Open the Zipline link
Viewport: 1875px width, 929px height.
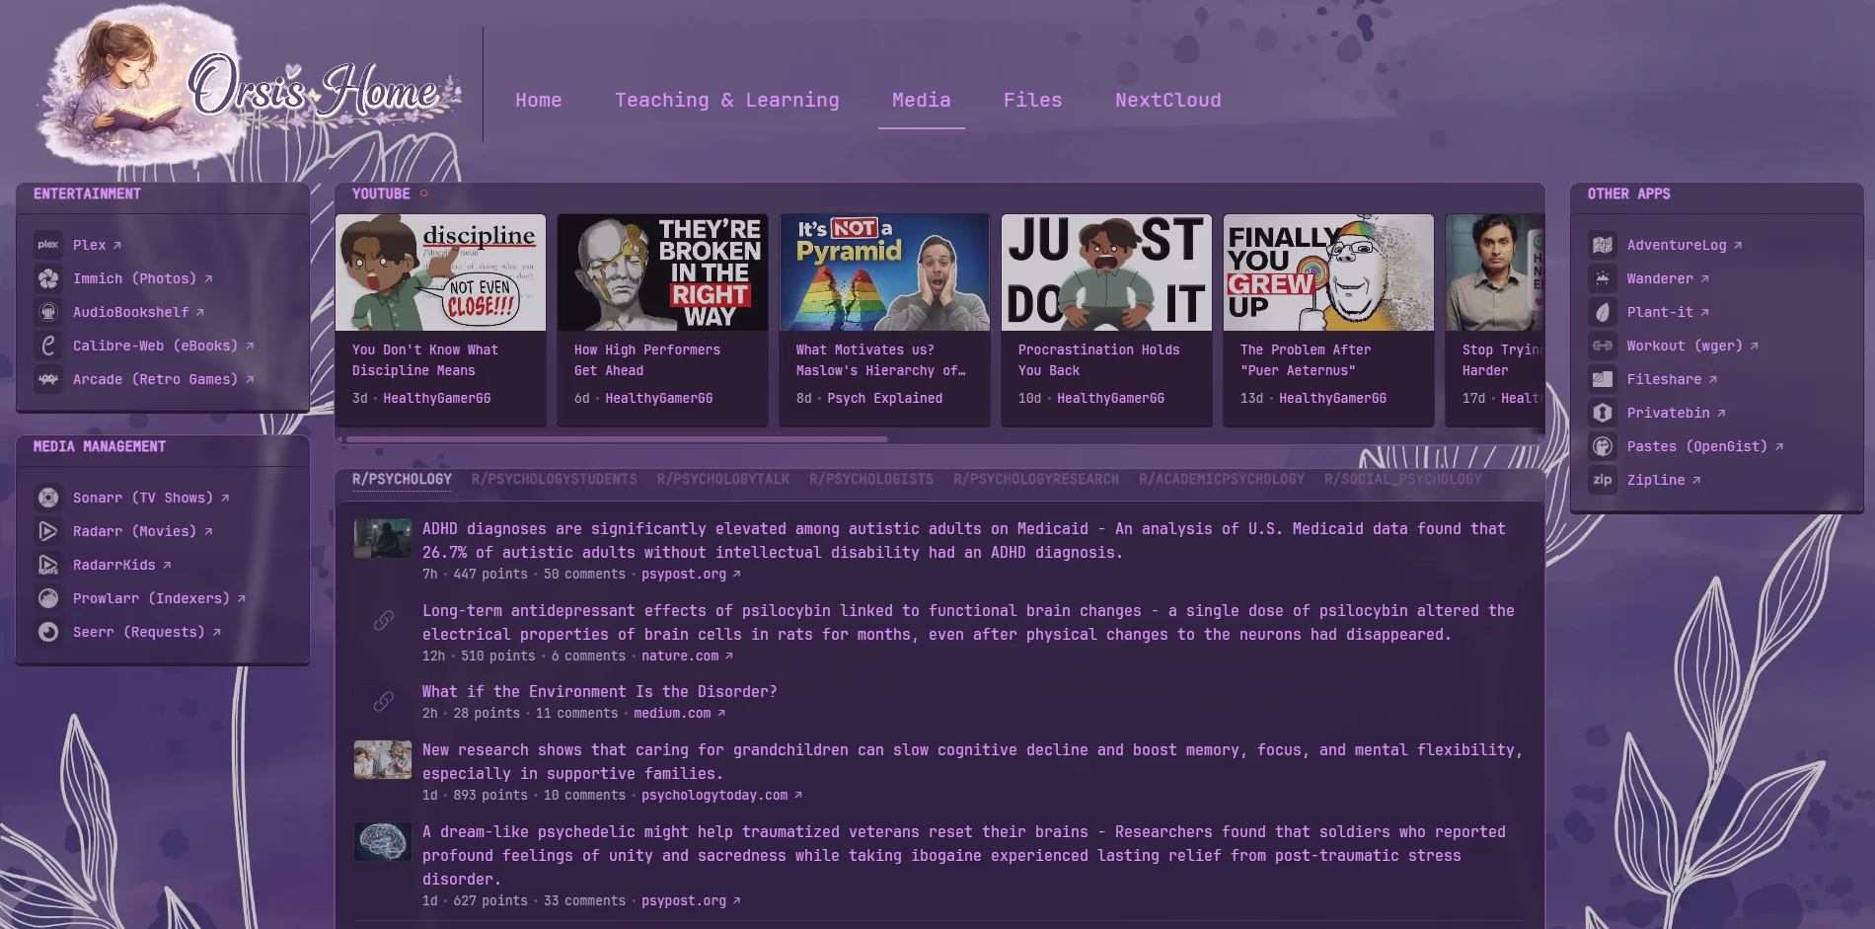pos(1664,480)
